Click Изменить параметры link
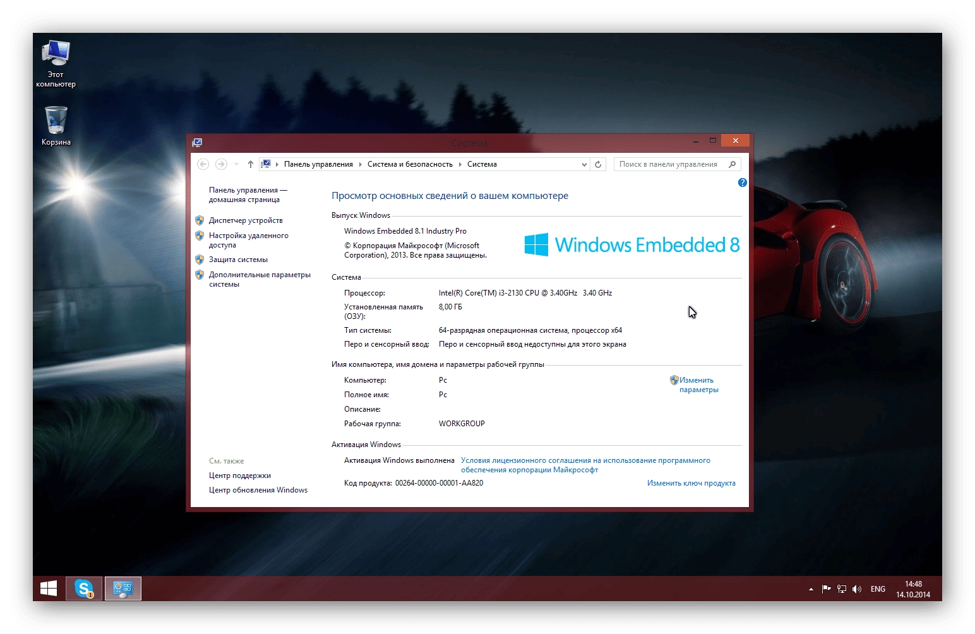 [698, 385]
